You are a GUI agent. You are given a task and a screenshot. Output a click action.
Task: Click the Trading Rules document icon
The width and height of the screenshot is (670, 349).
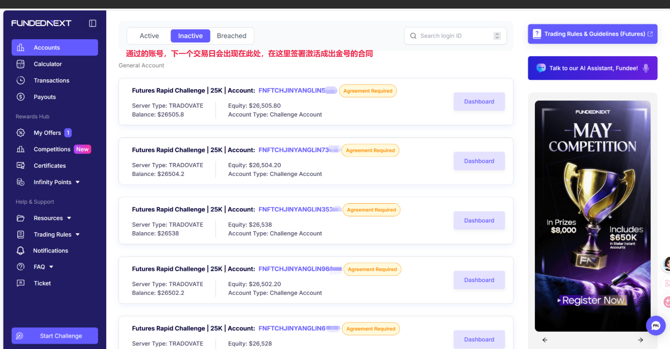21,234
